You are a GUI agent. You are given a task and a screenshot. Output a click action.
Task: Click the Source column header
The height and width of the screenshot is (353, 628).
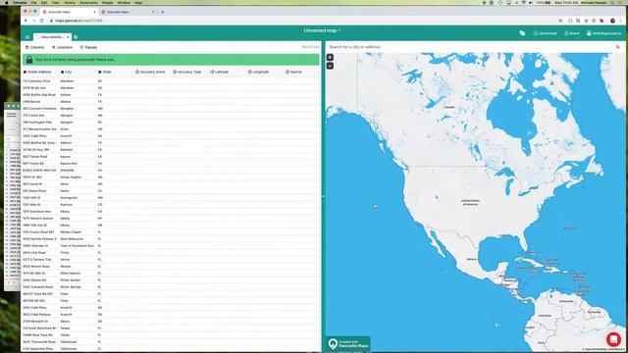293,72
